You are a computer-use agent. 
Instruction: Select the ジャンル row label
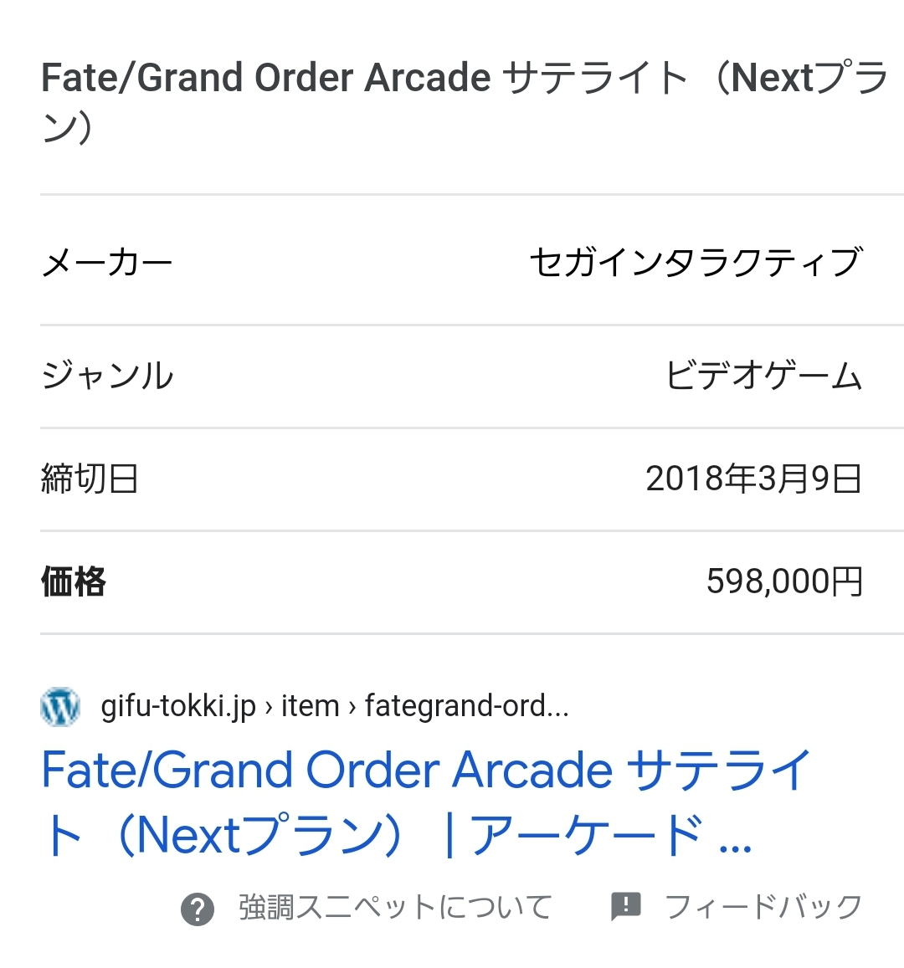tap(107, 376)
